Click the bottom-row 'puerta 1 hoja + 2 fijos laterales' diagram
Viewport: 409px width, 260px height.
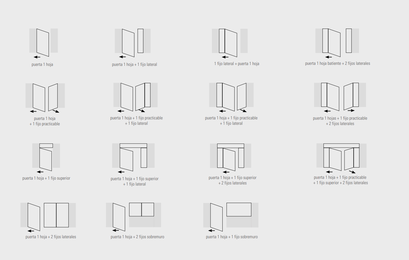pyautogui.click(x=48, y=216)
